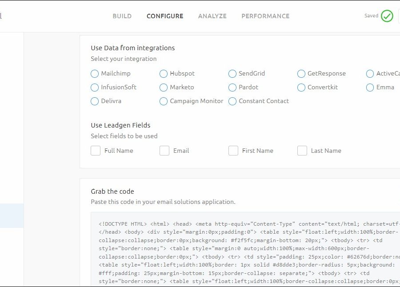Open the CONFIGURE tab
This screenshot has width=400, height=287.
165,16
